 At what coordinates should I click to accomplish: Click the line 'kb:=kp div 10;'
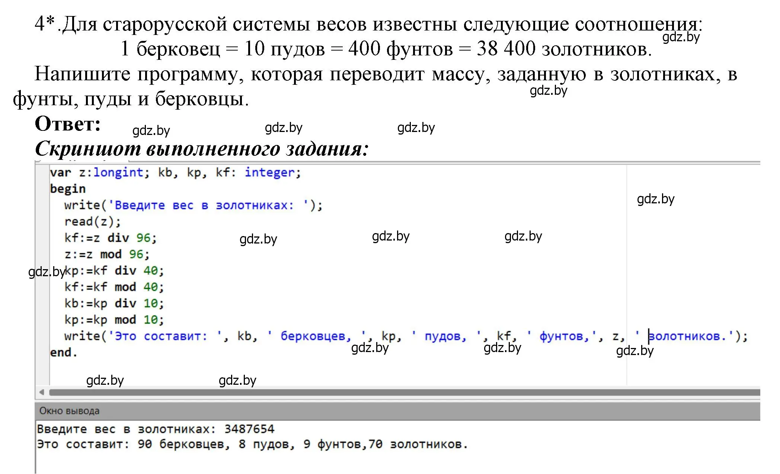(114, 303)
